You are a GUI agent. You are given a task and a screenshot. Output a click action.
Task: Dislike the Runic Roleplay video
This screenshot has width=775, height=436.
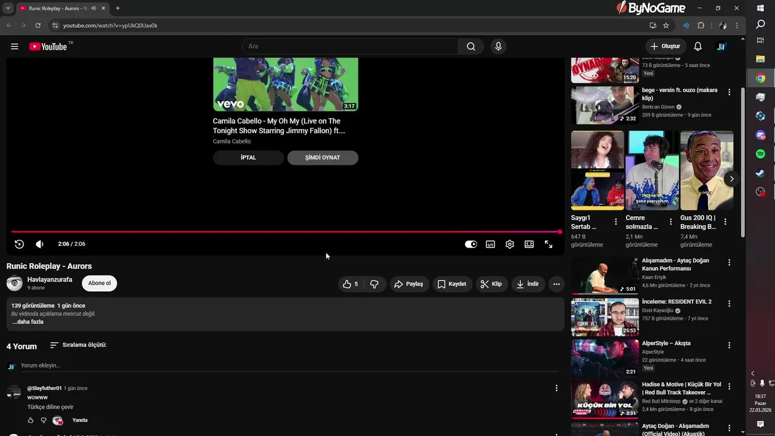pyautogui.click(x=374, y=284)
